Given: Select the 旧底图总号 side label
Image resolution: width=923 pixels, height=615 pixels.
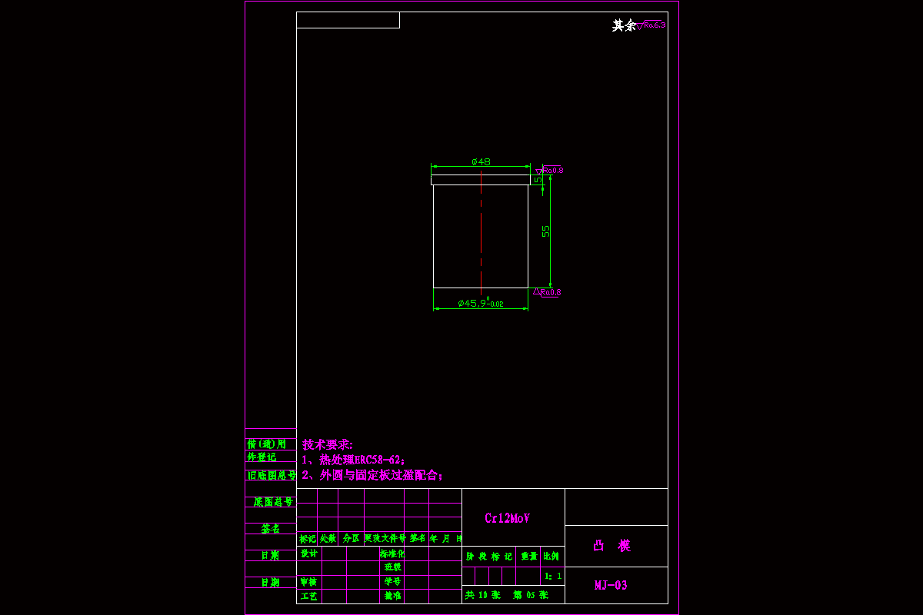Looking at the screenshot, I should coord(271,475).
